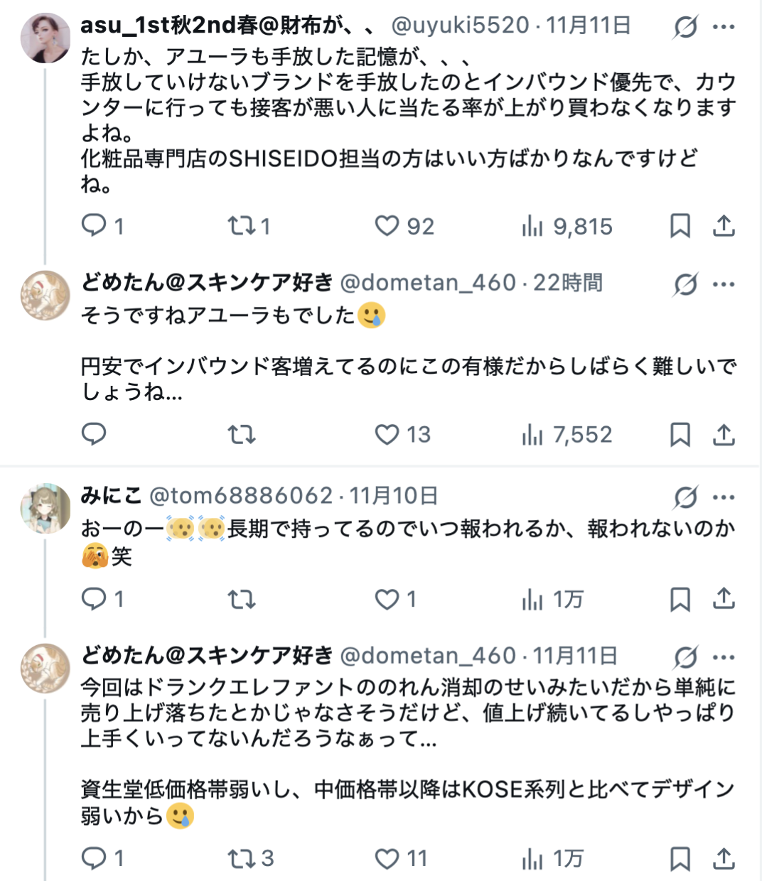The height and width of the screenshot is (881, 762).
Task: Open more options on asu_1st秋2nd春's tweet
Action: click(724, 27)
